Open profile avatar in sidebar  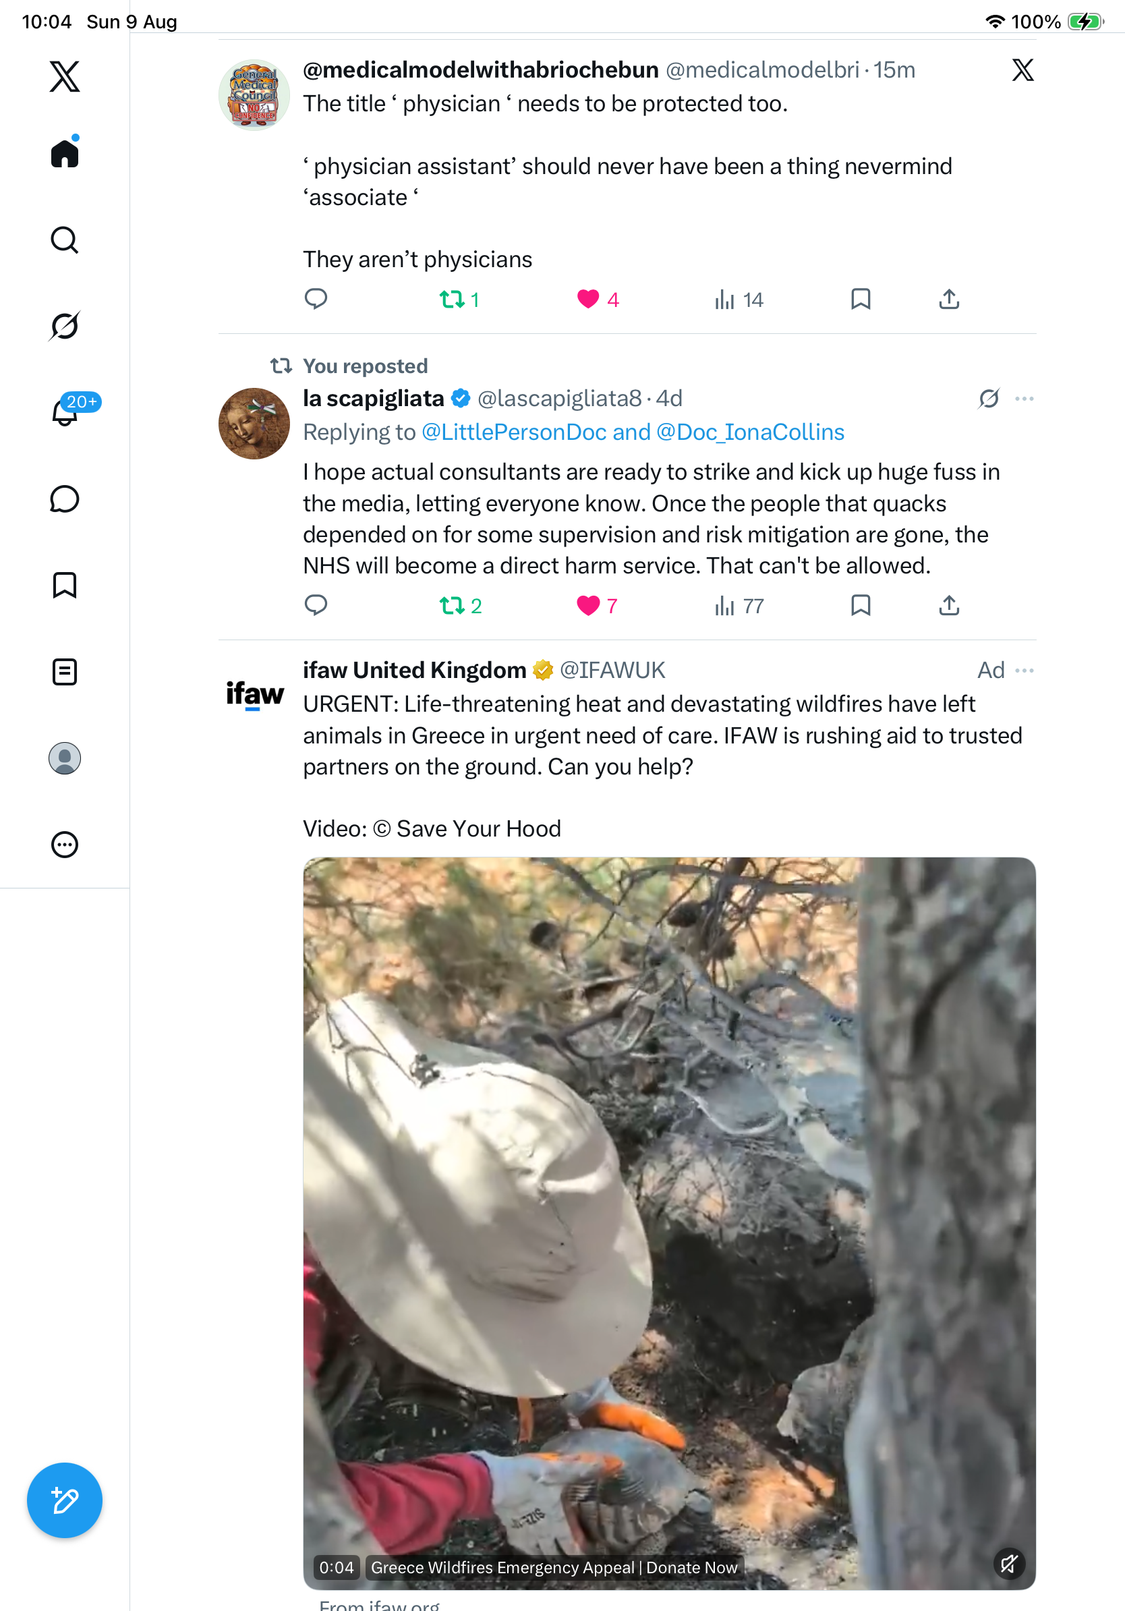(x=65, y=758)
